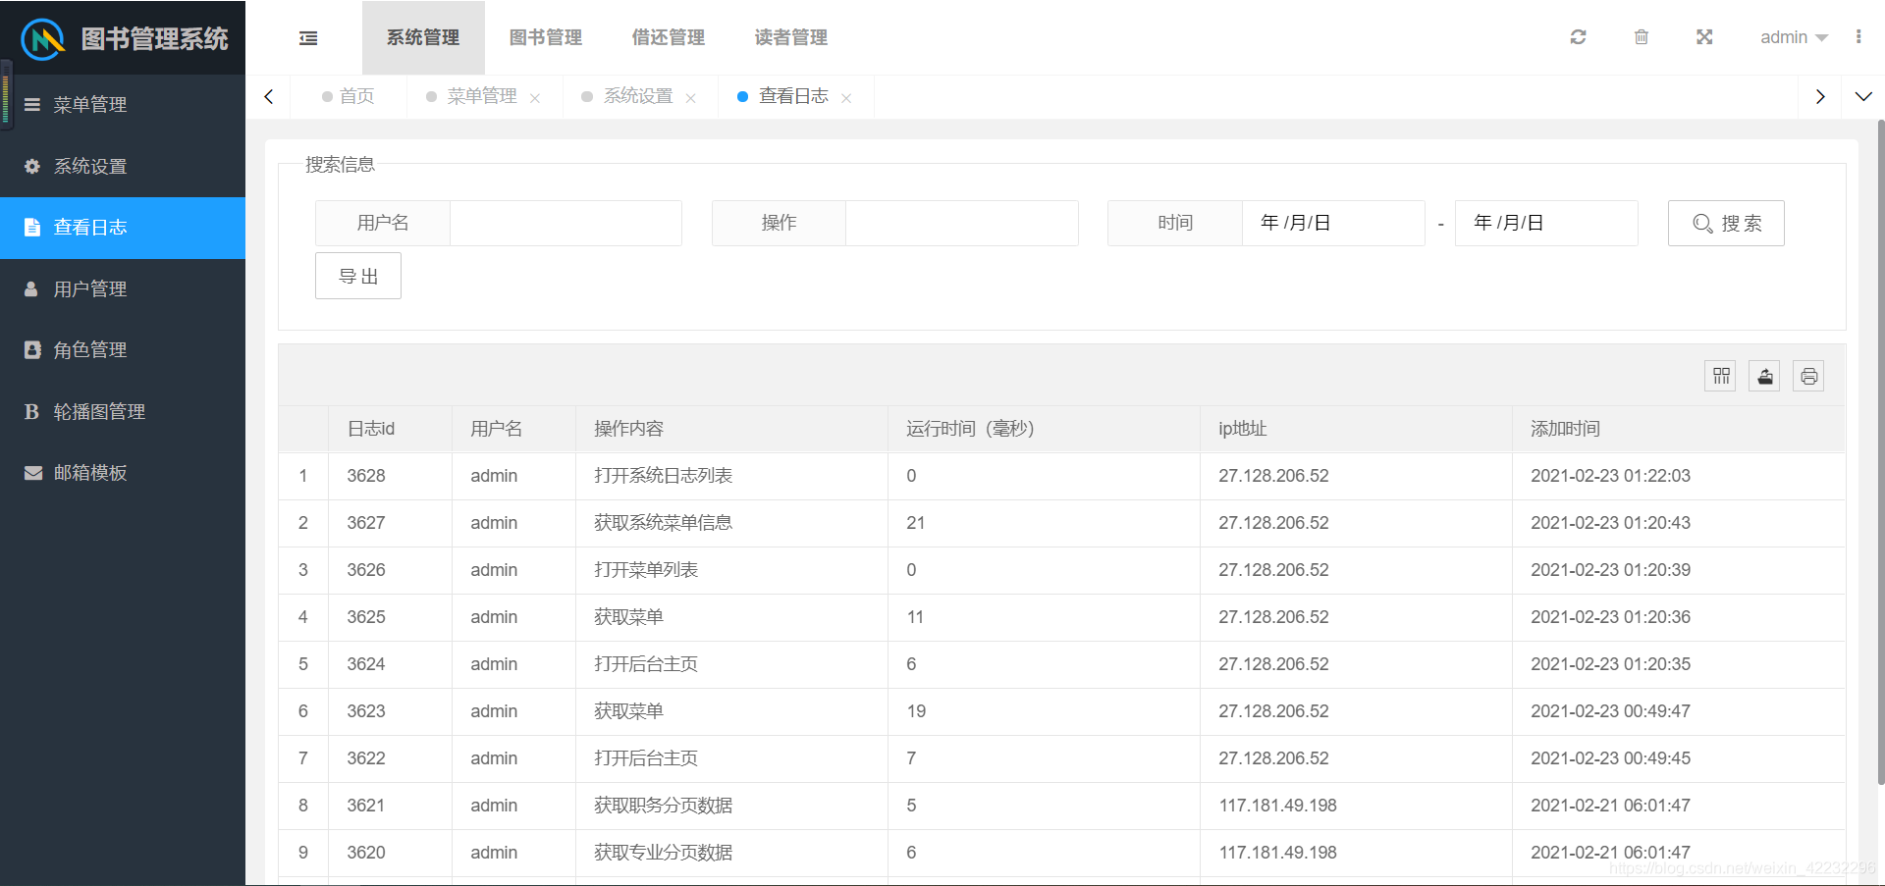This screenshot has height=886, width=1885.
Task: Switch to the 首页 tab
Action: (355, 96)
